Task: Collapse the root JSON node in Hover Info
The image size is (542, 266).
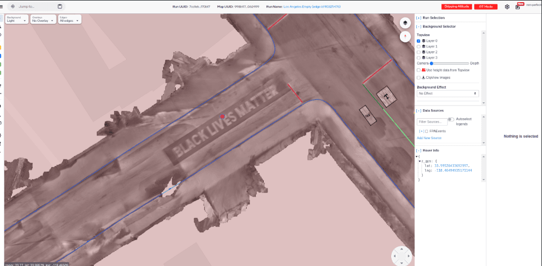Action: (417, 157)
